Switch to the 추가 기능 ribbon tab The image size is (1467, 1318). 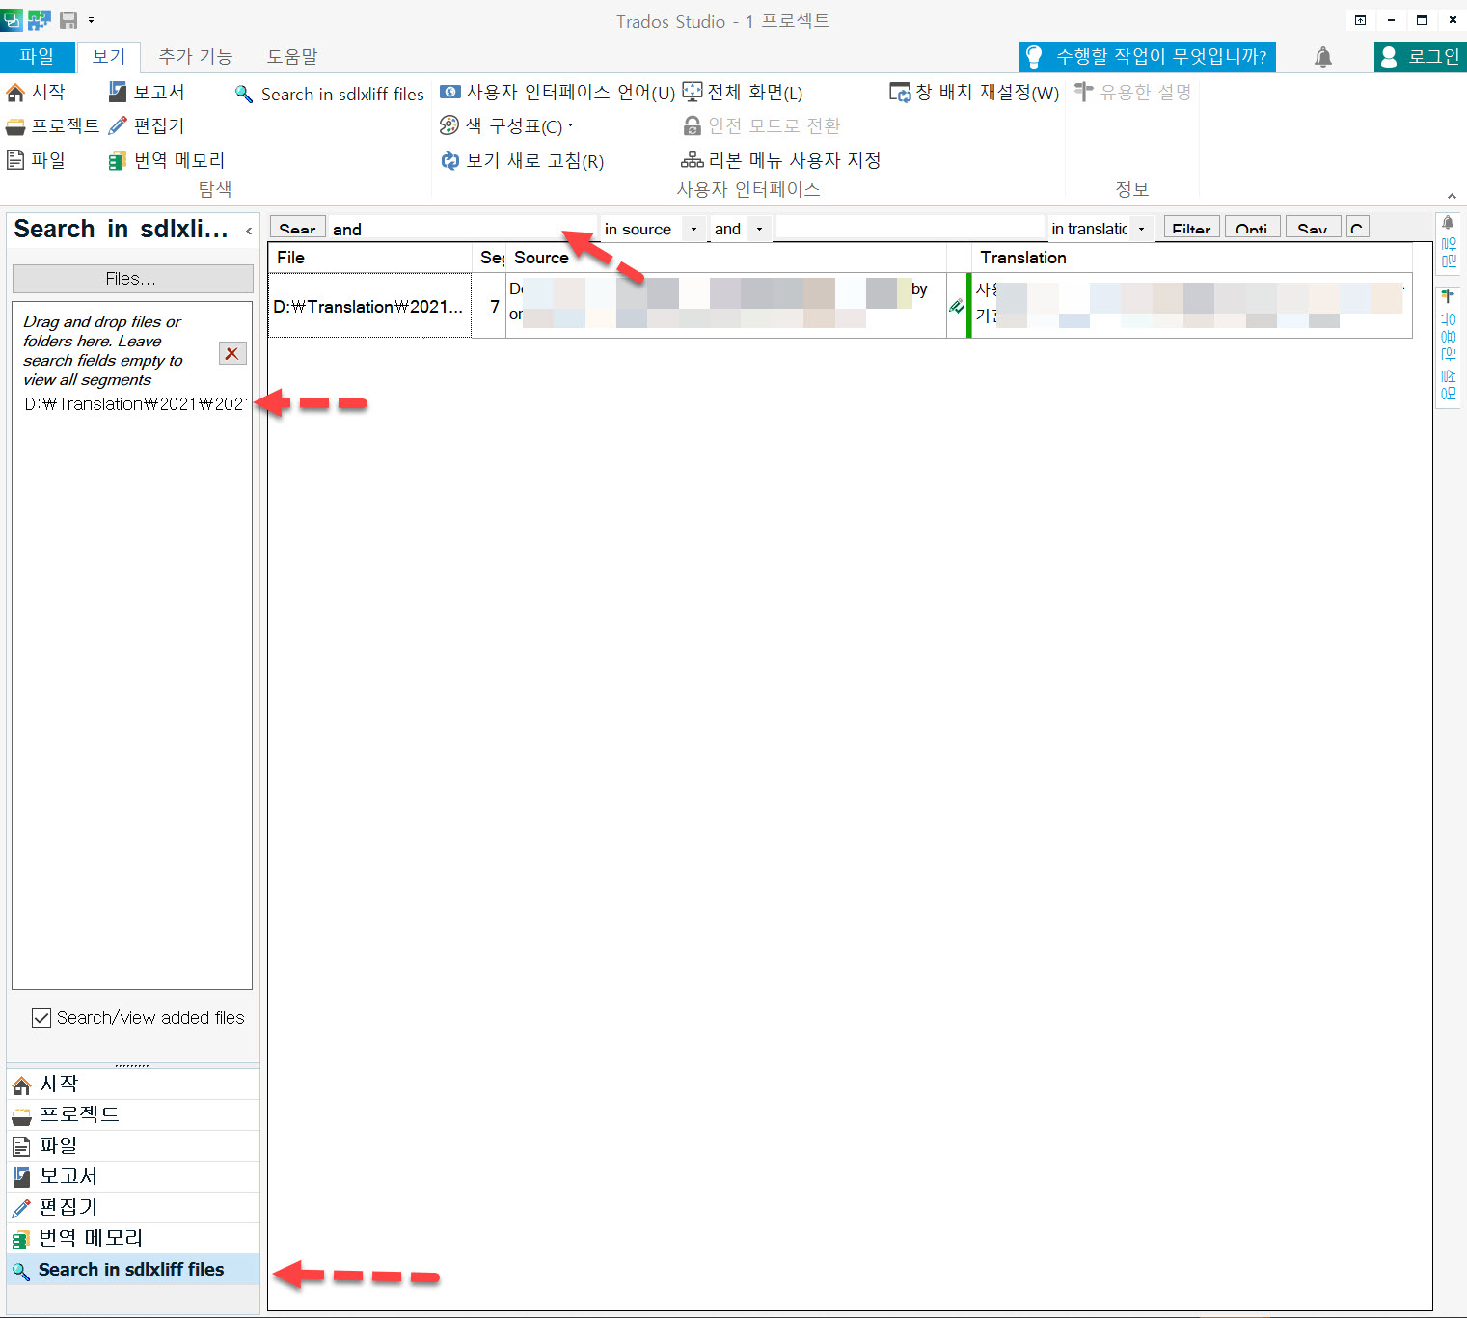coord(195,56)
